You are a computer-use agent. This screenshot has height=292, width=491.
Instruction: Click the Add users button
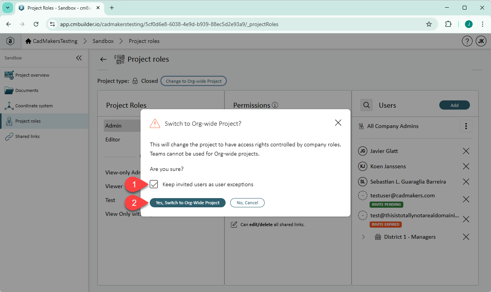coord(454,105)
